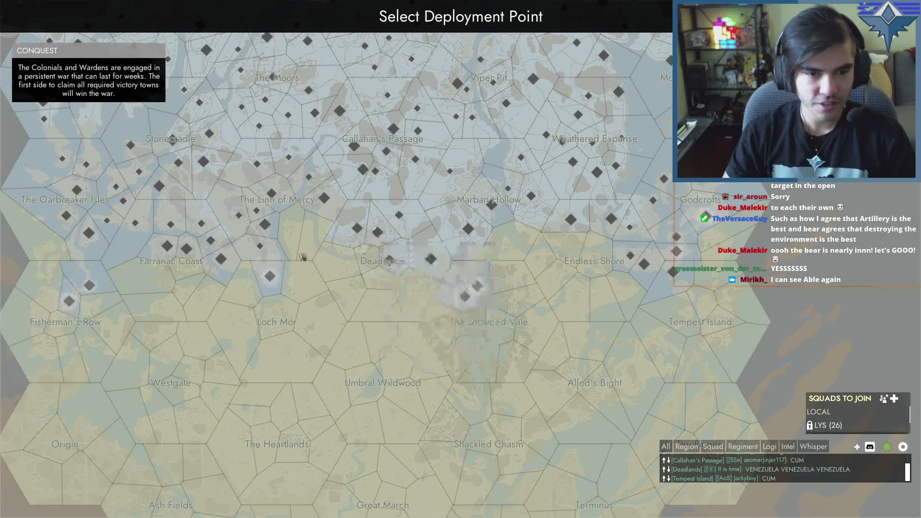Image resolution: width=921 pixels, height=518 pixels.
Task: Click arrows icon beside Callahan's Passage chat message
Action: [666, 460]
